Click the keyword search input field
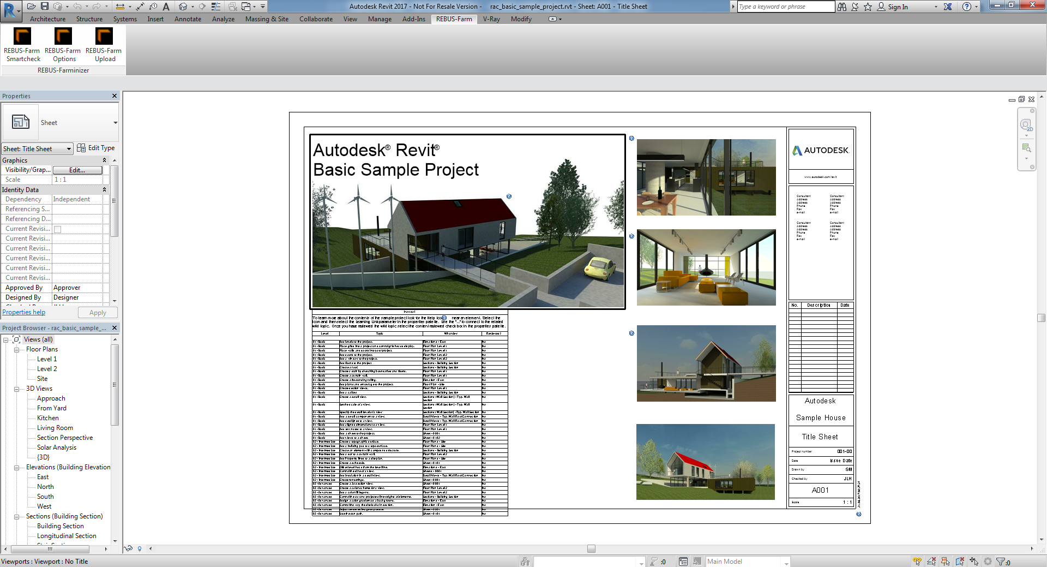Image resolution: width=1047 pixels, height=567 pixels. click(785, 7)
